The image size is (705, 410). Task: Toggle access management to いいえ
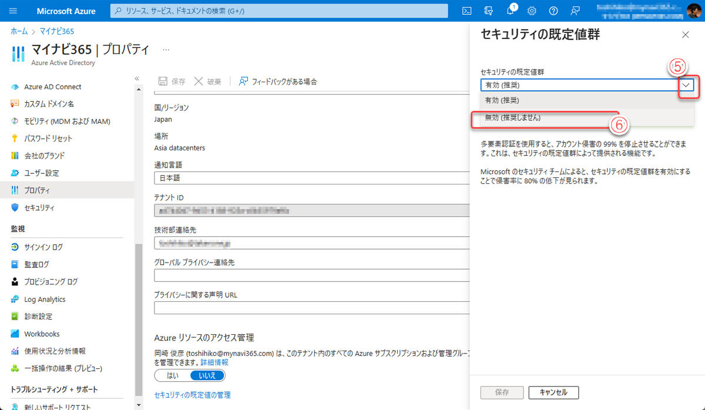(x=207, y=375)
